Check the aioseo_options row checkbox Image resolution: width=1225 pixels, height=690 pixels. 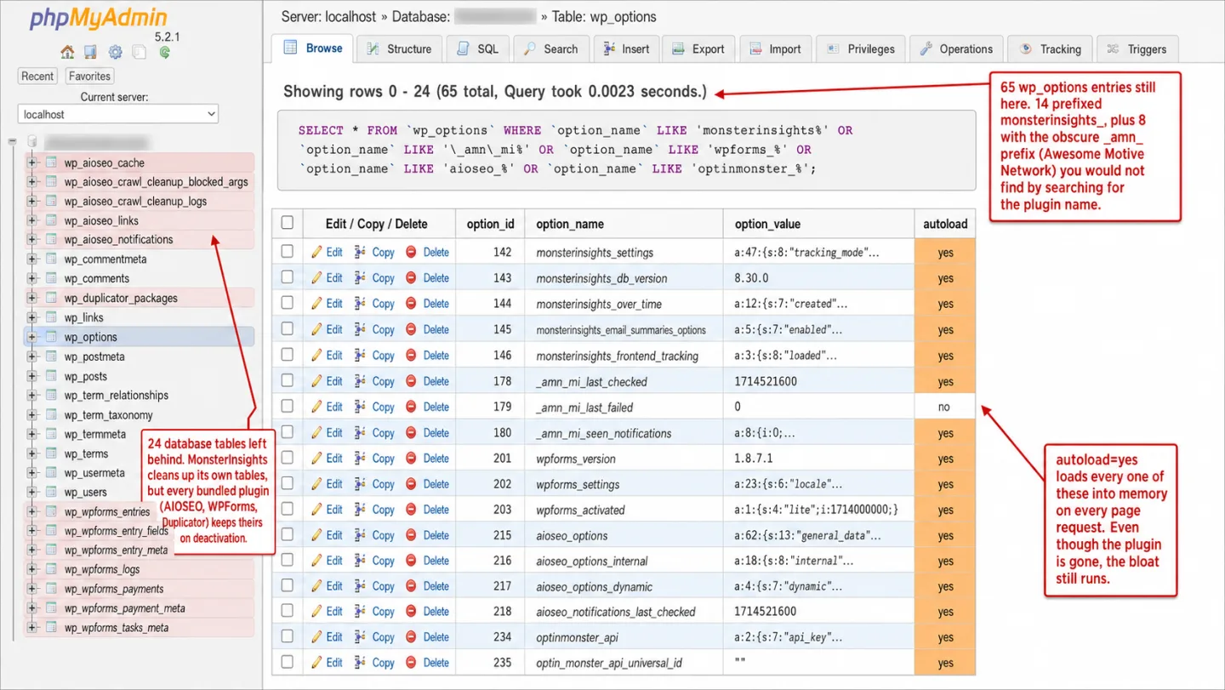coord(288,534)
